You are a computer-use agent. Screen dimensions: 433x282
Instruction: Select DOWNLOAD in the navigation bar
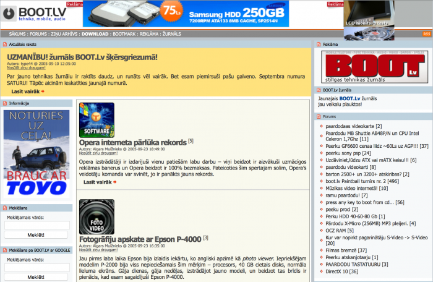click(95, 34)
